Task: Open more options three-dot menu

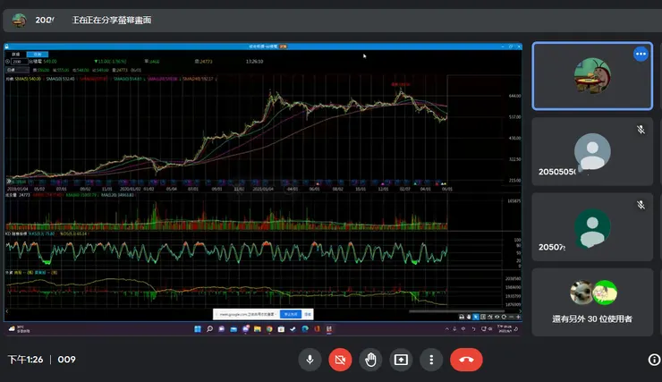Action: (x=431, y=360)
